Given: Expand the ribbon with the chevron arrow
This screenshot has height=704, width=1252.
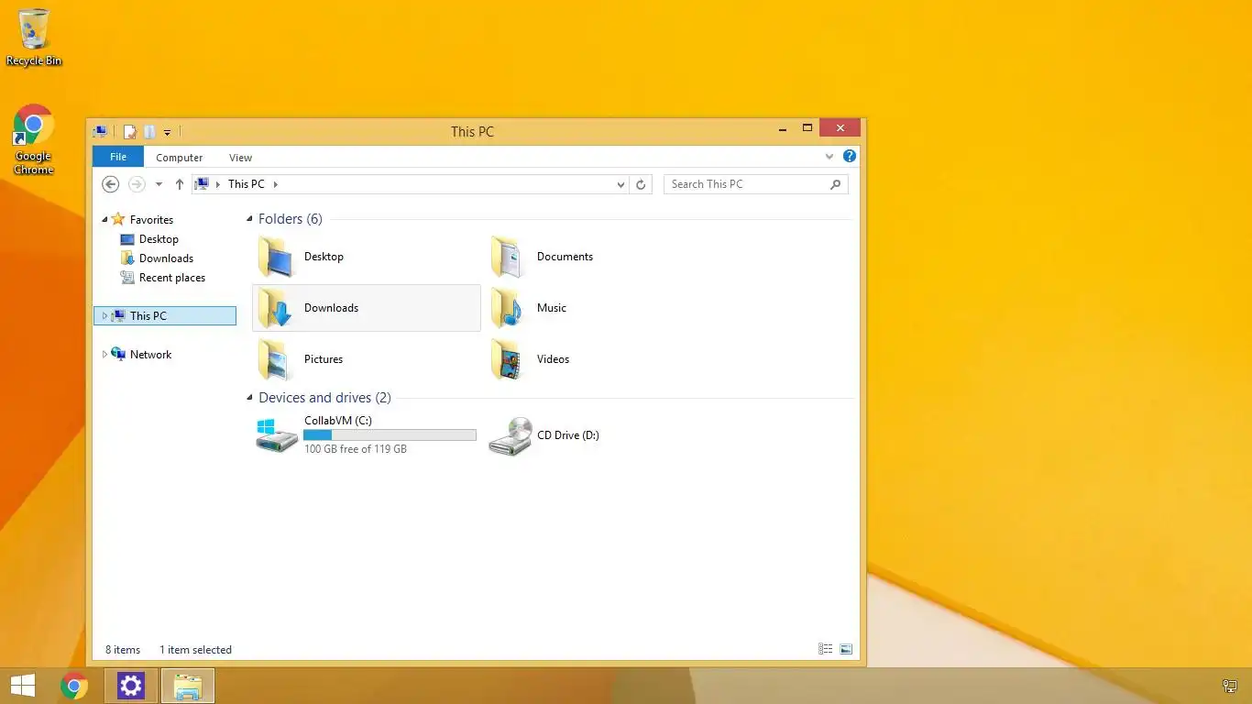Looking at the screenshot, I should tap(829, 157).
